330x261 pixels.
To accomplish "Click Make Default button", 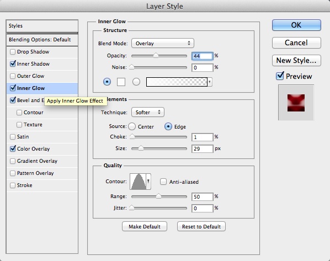I will 145,226.
